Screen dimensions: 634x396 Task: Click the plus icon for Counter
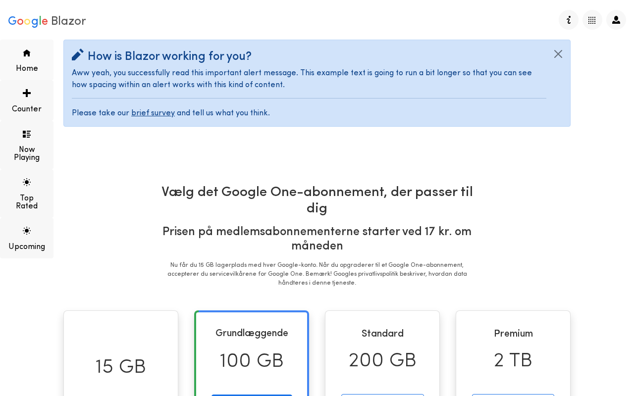[x=27, y=93]
